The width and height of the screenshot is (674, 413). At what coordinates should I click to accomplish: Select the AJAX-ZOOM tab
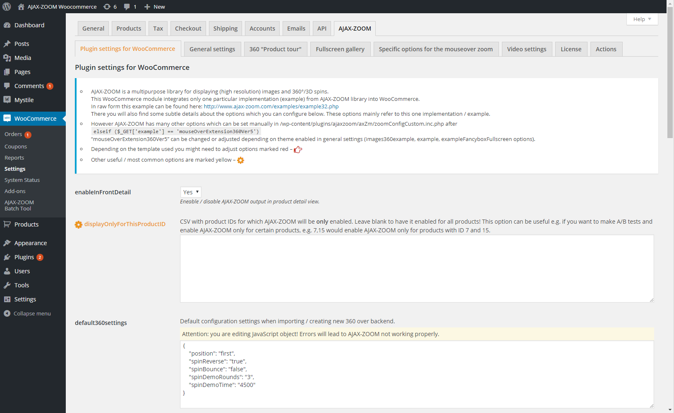click(355, 29)
